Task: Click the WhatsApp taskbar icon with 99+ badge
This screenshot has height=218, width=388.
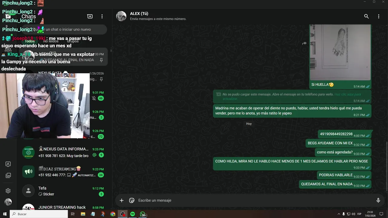Action: (143, 214)
